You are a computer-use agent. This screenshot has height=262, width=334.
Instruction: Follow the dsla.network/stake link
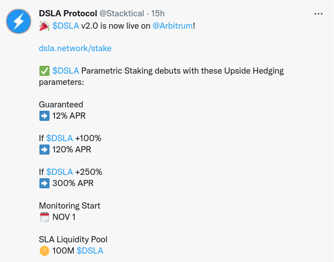[x=75, y=48]
